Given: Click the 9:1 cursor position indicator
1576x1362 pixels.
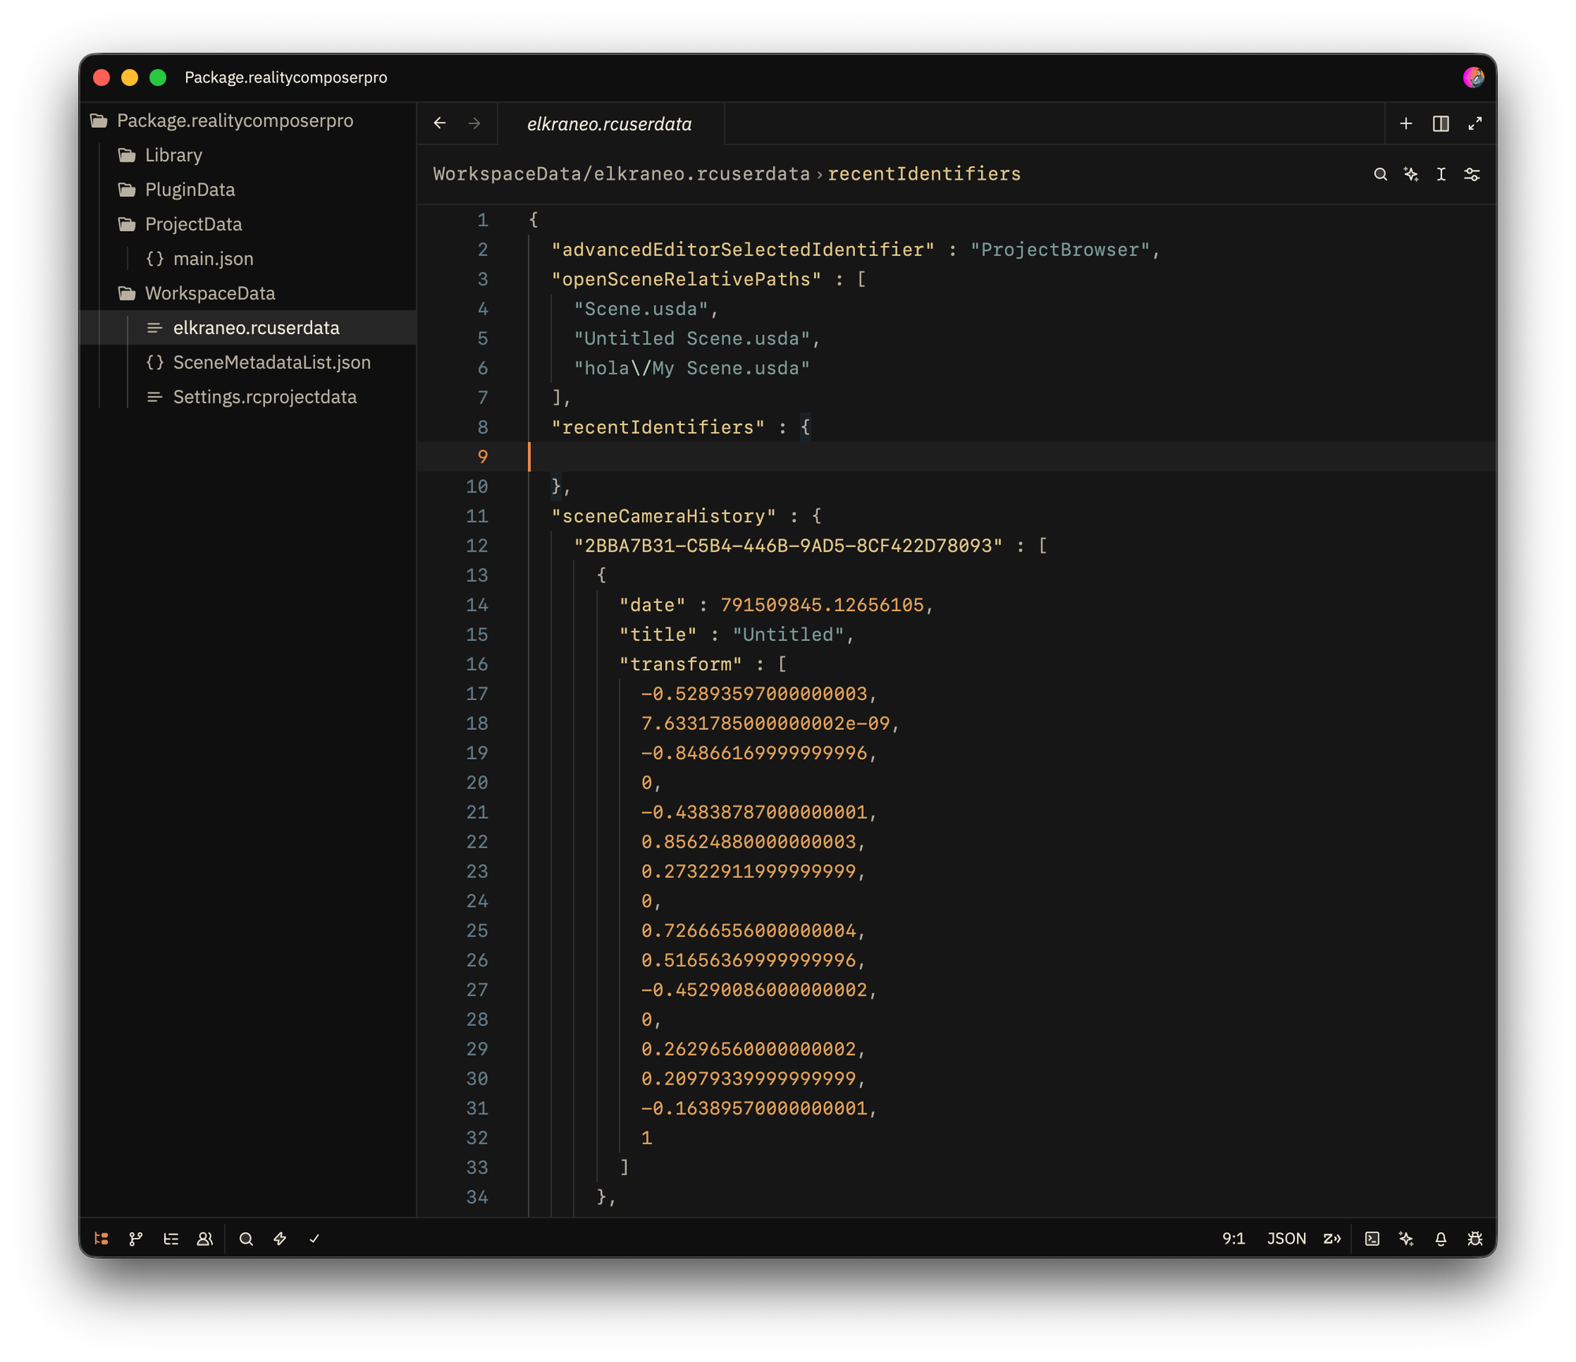Looking at the screenshot, I should click(1233, 1238).
